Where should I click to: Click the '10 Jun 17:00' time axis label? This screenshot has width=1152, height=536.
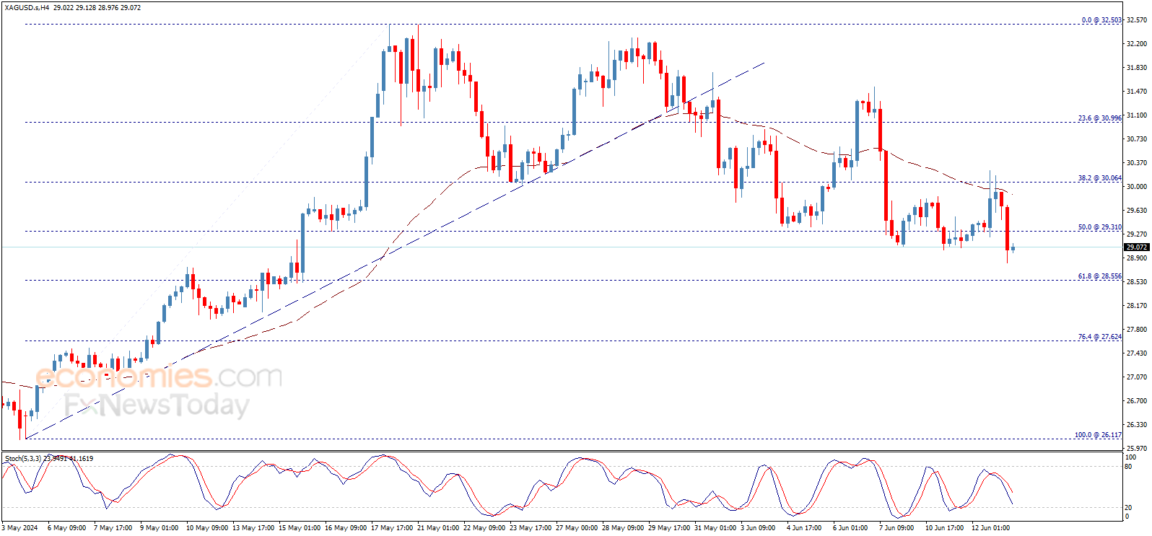tap(944, 528)
